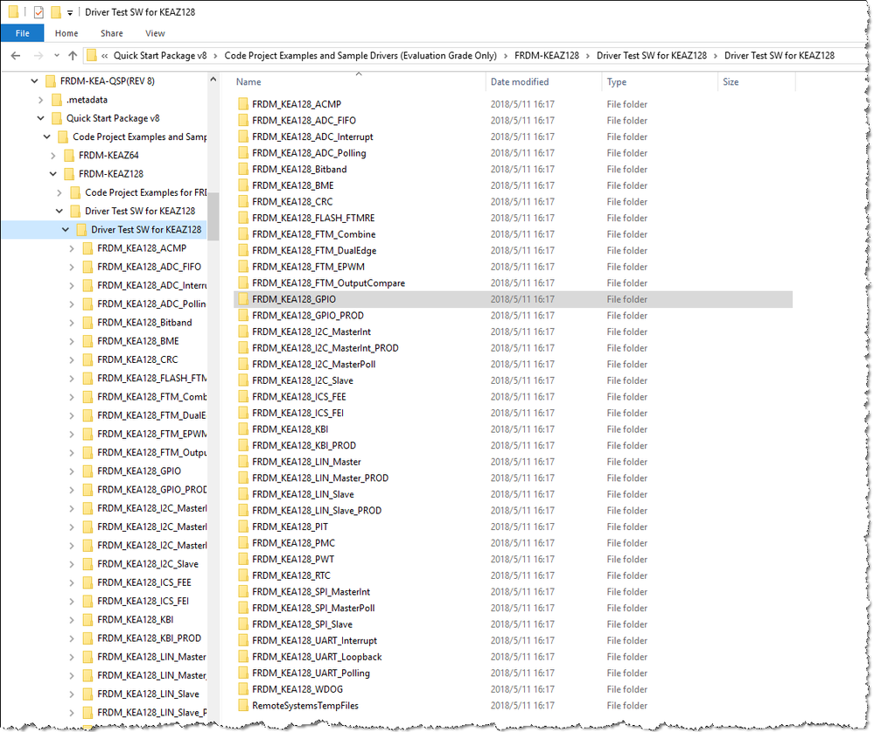The width and height of the screenshot is (874, 732).
Task: Click the FRDM_KEA128_BME folder icon in list
Action: point(243,185)
